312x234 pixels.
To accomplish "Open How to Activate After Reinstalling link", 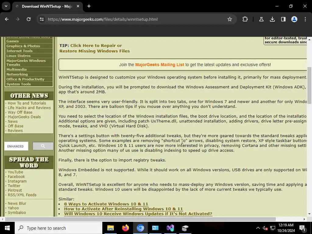I will [x=123, y=209].
